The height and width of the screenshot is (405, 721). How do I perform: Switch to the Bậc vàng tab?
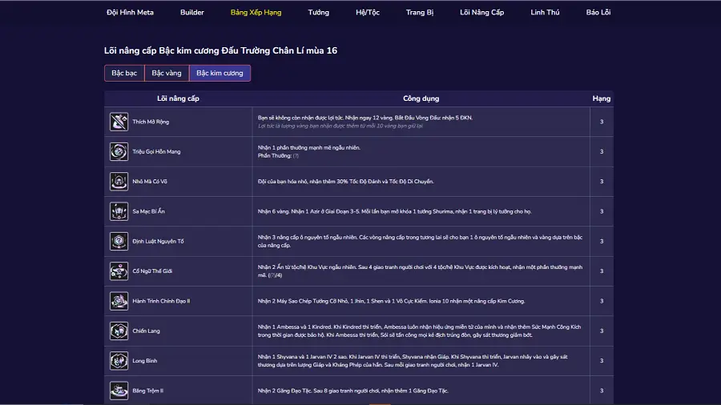click(x=167, y=73)
